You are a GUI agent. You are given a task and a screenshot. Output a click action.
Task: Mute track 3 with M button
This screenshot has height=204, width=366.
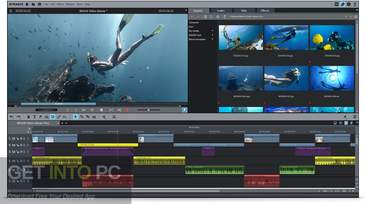pos(13,152)
